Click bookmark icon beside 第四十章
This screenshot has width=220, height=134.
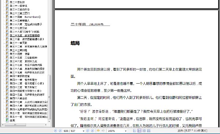coord(7,76)
